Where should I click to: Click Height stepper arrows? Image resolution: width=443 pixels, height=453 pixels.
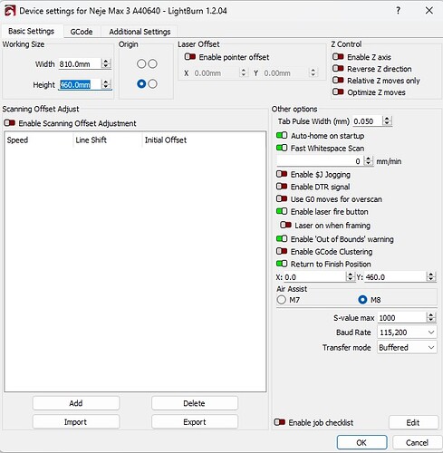[x=106, y=84]
